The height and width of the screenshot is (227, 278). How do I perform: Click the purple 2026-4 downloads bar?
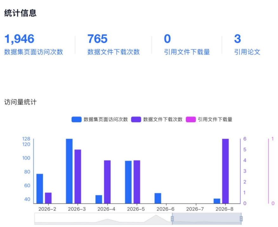pos(107,182)
